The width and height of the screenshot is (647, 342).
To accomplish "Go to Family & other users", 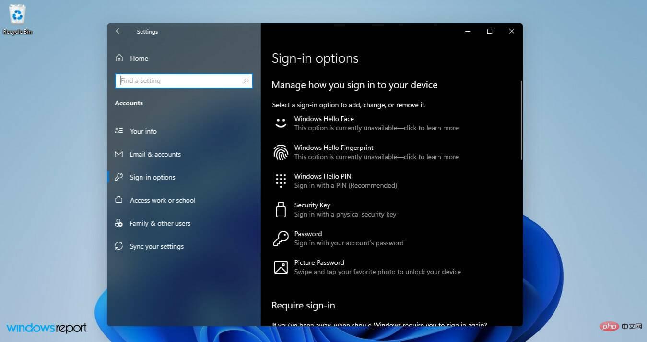I will [x=160, y=223].
